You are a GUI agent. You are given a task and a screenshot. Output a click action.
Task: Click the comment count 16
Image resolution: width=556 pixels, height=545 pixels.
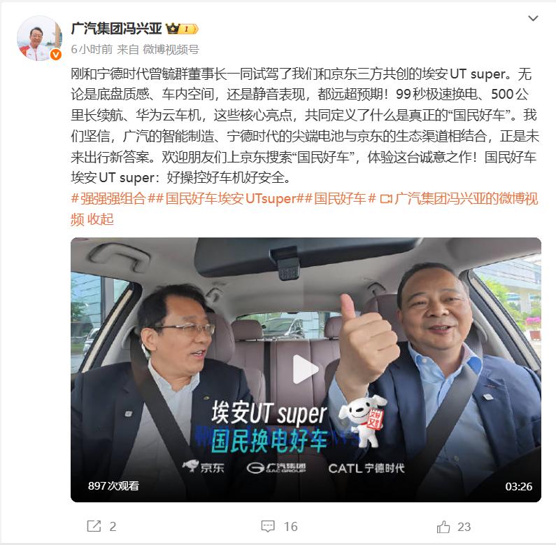[x=290, y=527]
